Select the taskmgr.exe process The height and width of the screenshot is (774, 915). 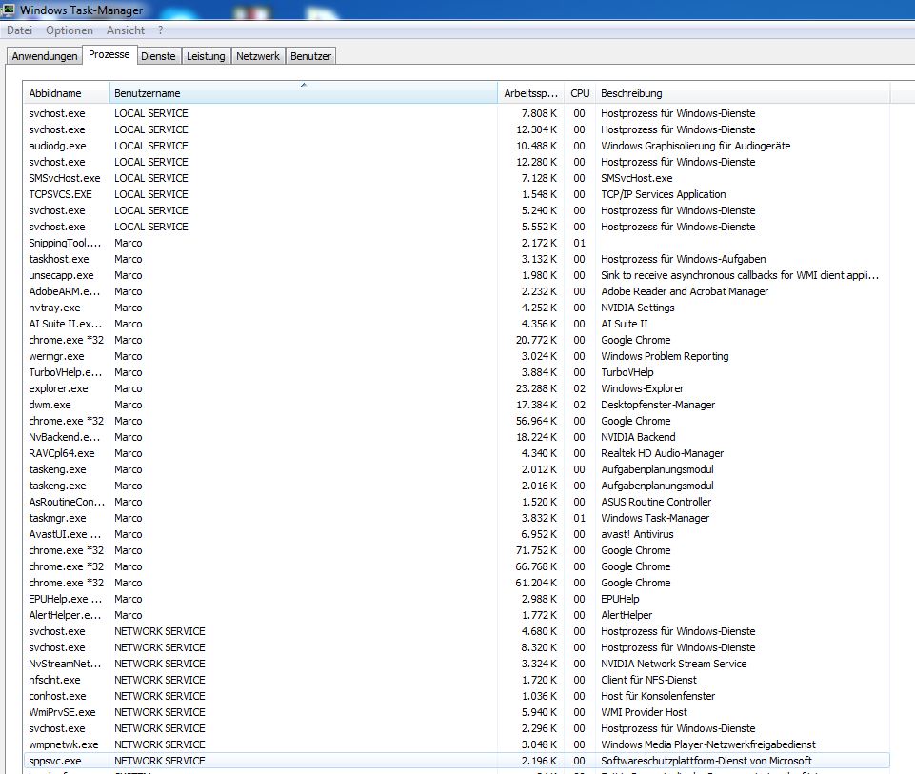point(457,518)
